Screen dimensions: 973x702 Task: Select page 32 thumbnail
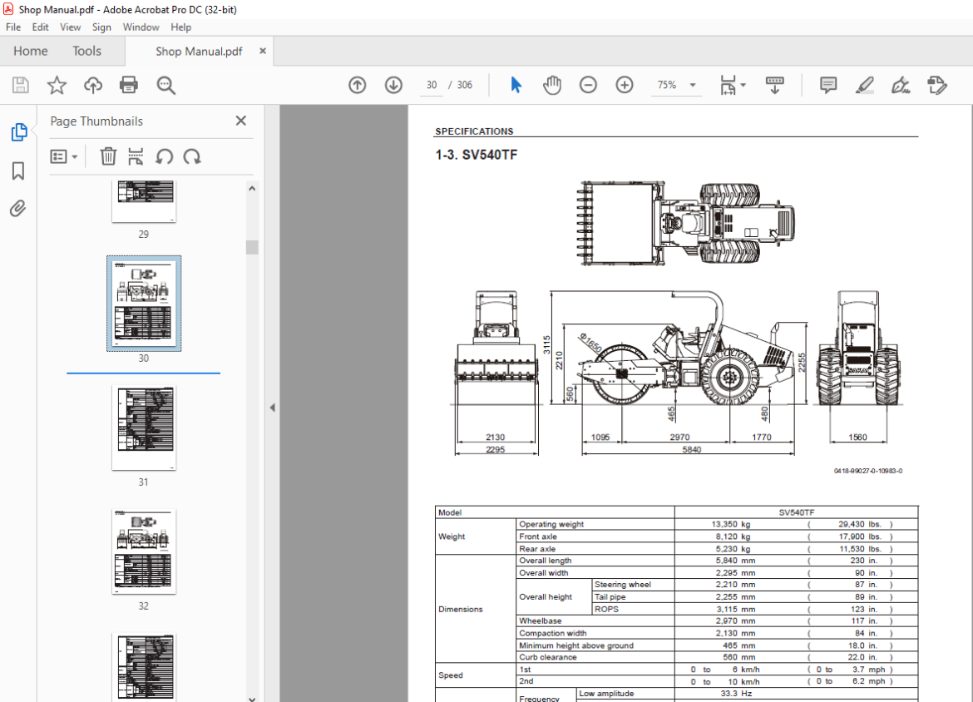[x=144, y=551]
